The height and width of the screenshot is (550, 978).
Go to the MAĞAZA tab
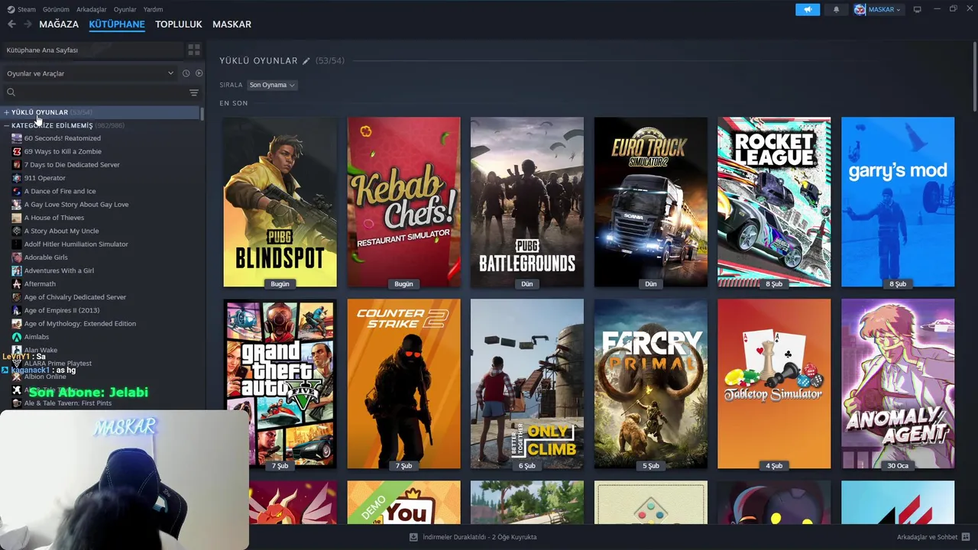pos(59,24)
